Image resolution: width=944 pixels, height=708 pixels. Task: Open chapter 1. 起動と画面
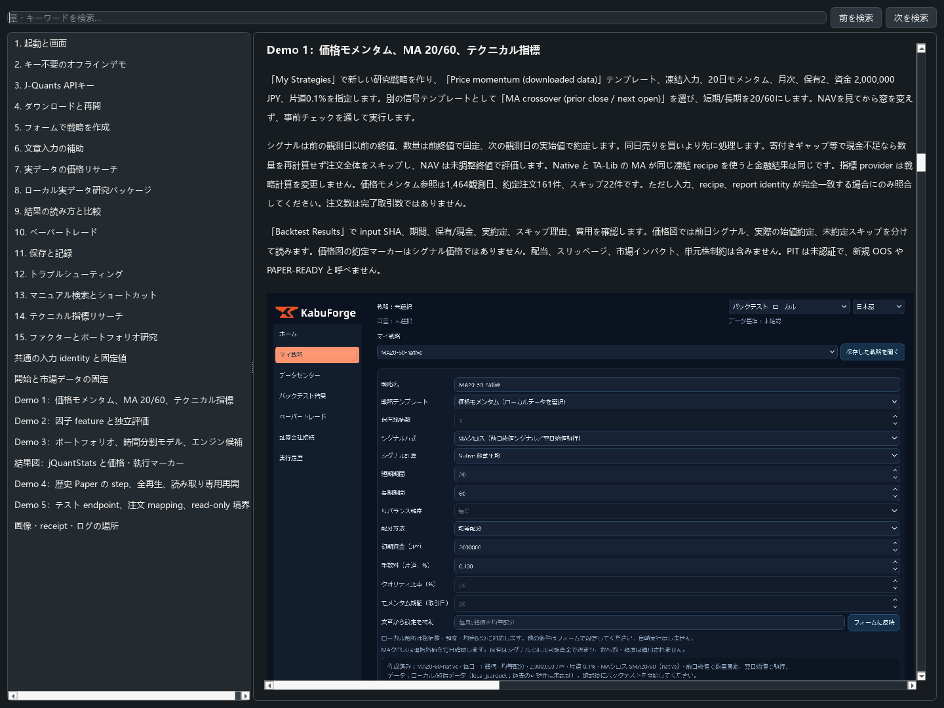tap(129, 43)
